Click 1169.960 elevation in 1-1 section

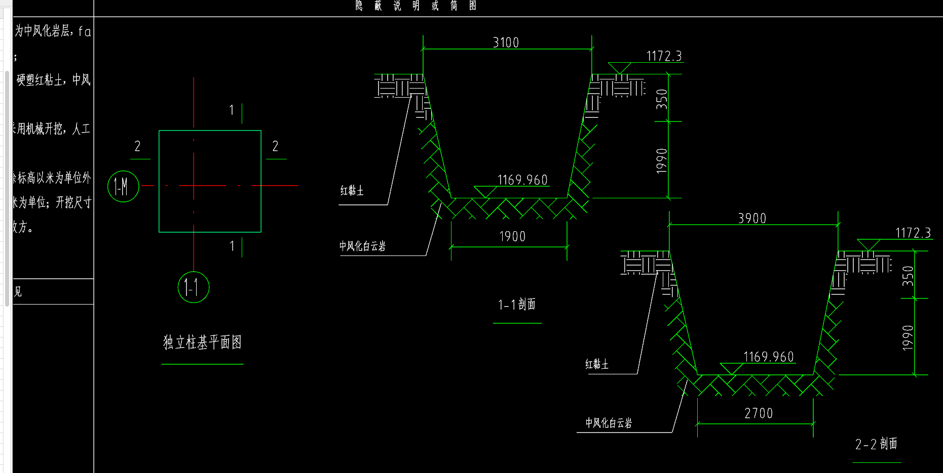pyautogui.click(x=522, y=180)
